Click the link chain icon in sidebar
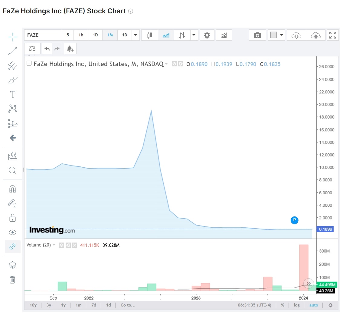This screenshot has height=315, width=343. click(x=12, y=246)
